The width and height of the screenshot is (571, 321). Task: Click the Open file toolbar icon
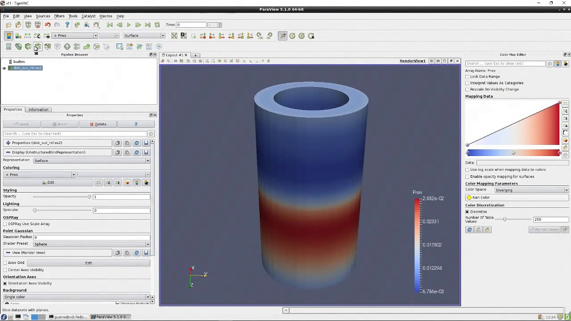(8, 25)
